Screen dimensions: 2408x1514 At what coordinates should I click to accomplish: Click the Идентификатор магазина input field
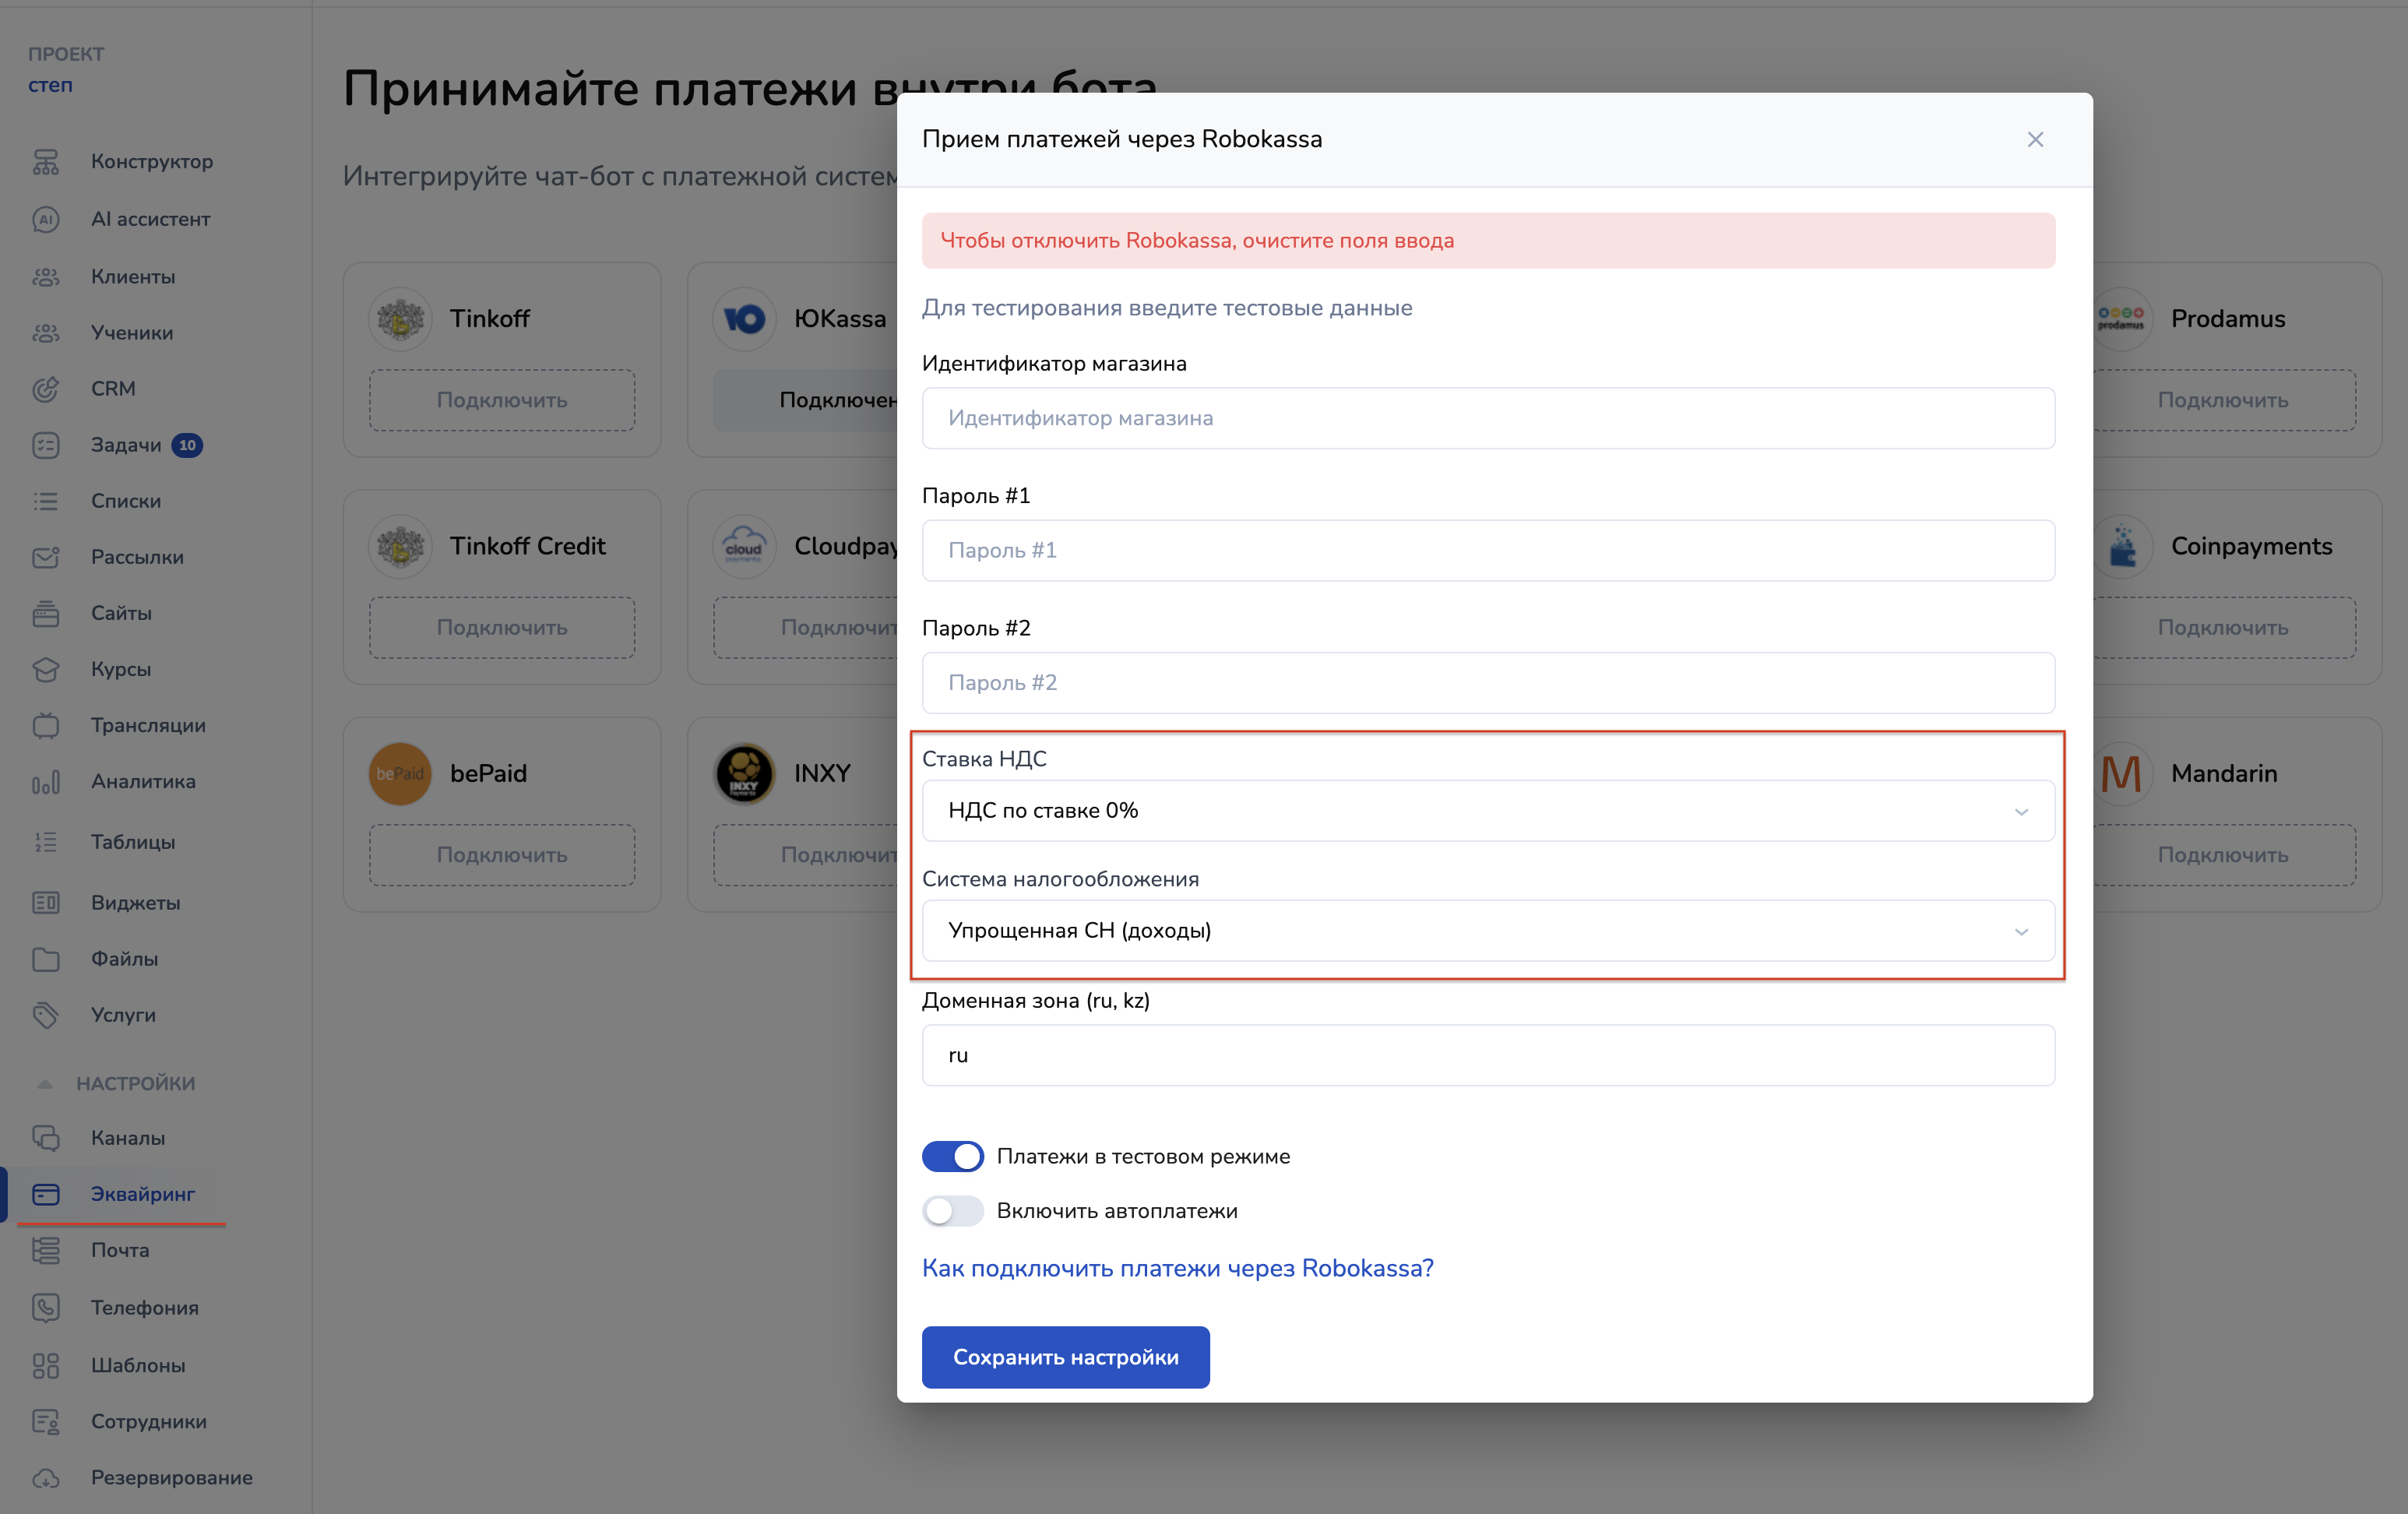(x=1487, y=418)
